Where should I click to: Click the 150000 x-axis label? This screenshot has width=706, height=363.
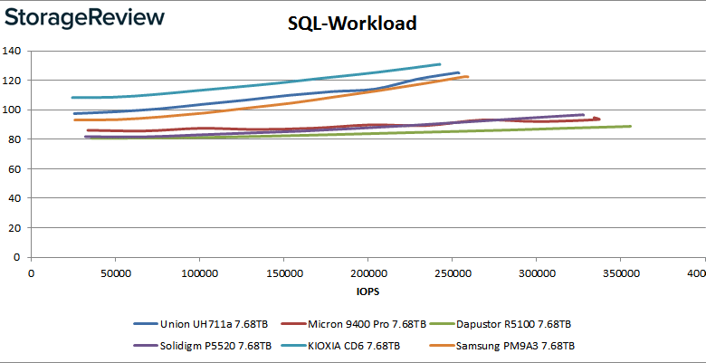click(283, 273)
